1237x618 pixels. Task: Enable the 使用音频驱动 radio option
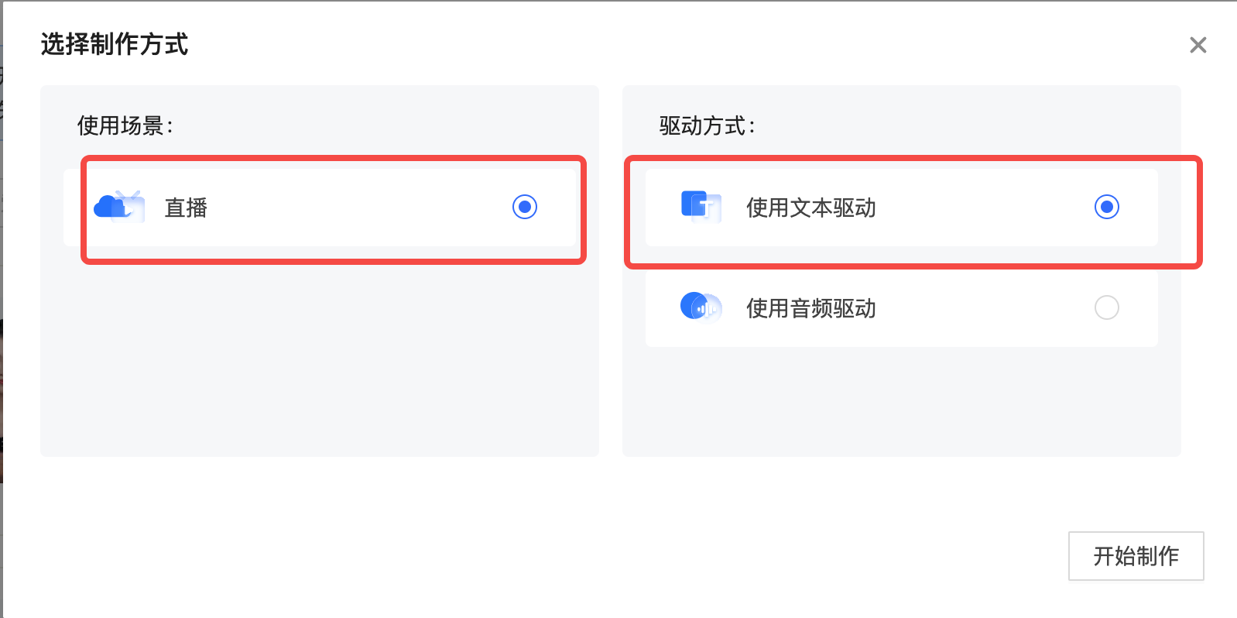point(1109,307)
